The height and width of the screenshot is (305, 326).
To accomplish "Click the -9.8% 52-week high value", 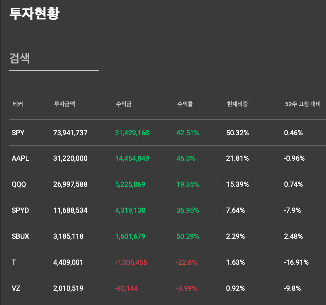I will [x=292, y=288].
